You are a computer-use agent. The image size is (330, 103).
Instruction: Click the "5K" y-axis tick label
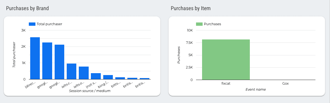point(191,55)
